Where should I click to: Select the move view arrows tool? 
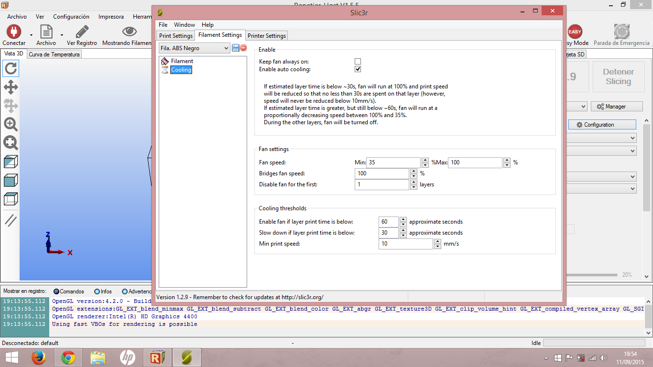pos(11,87)
